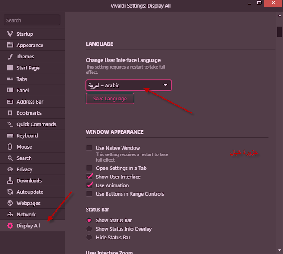Click the Start Page grid icon

click(10, 68)
